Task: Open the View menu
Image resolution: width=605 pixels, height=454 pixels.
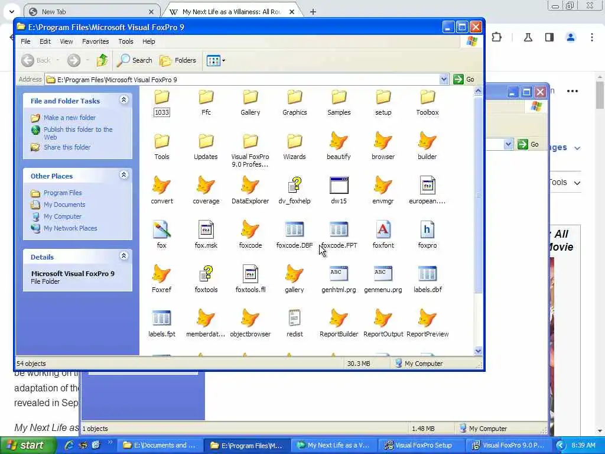Action: coord(66,41)
